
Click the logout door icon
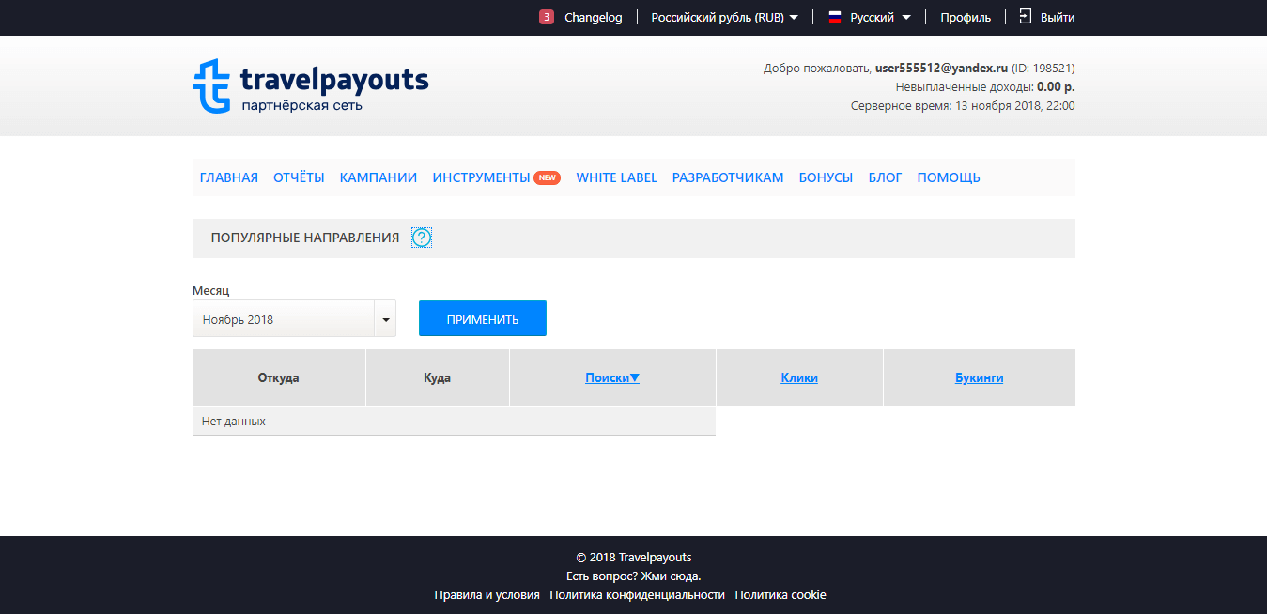1026,17
